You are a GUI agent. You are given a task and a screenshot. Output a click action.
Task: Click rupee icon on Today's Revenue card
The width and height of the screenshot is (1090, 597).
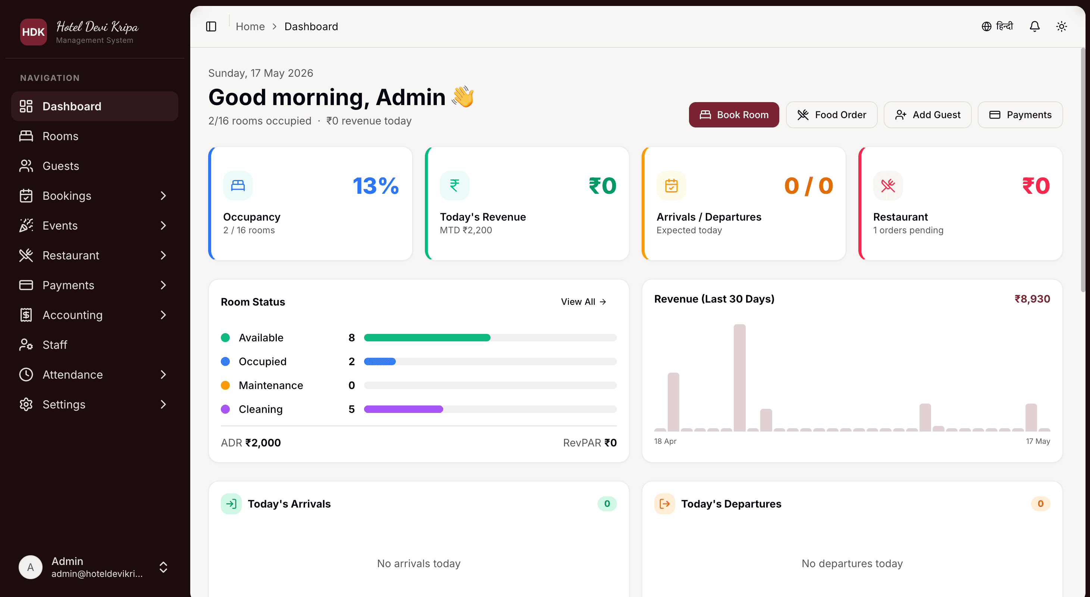point(454,186)
